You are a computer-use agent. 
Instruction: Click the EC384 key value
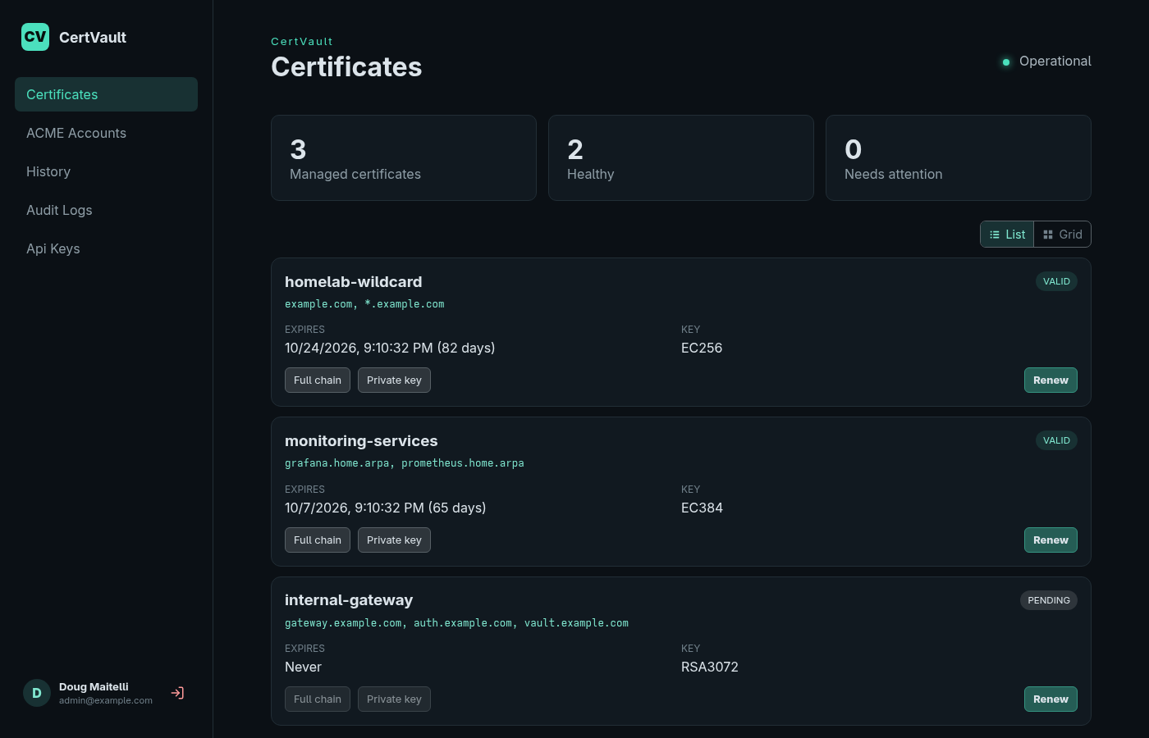702,508
